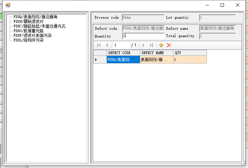This screenshot has width=248, height=168.
Task: Click the add new record plus icon
Action: click(x=161, y=45)
